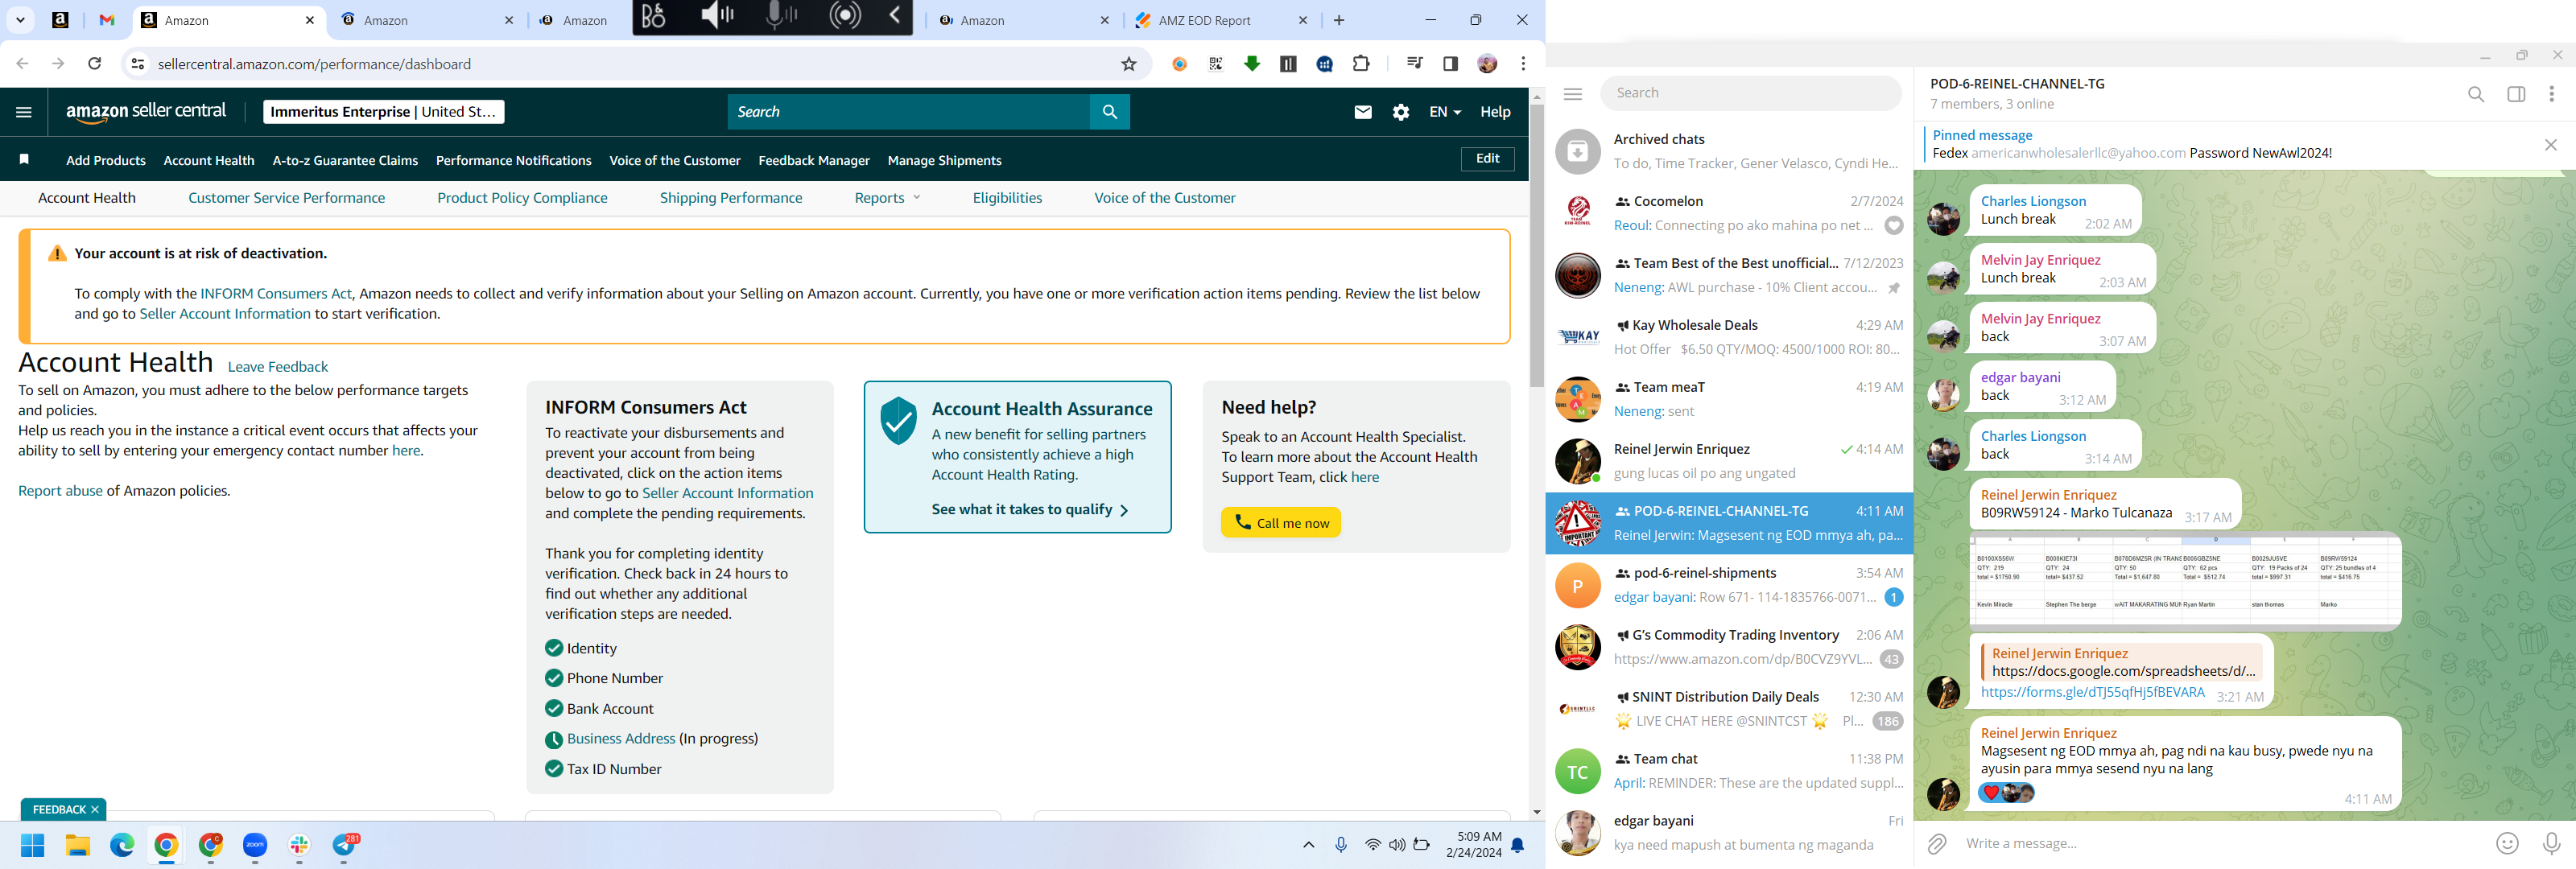Switch to the Customer Service Performance tab
Screen dimensions: 2576x869
(x=286, y=198)
